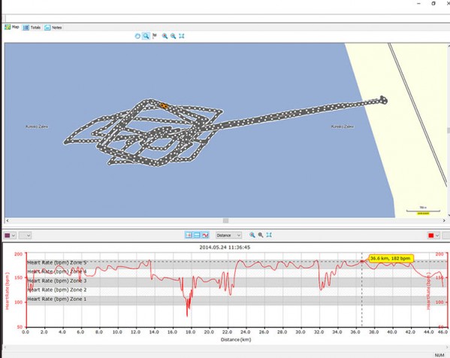Switch to the Notes tab

click(x=53, y=28)
